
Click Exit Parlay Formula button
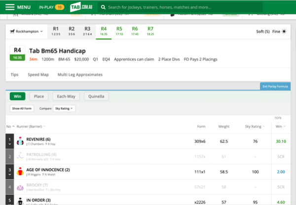pos(275,86)
